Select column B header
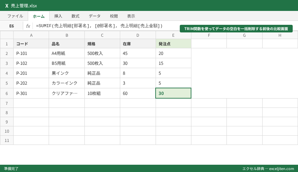 pos(67,35)
